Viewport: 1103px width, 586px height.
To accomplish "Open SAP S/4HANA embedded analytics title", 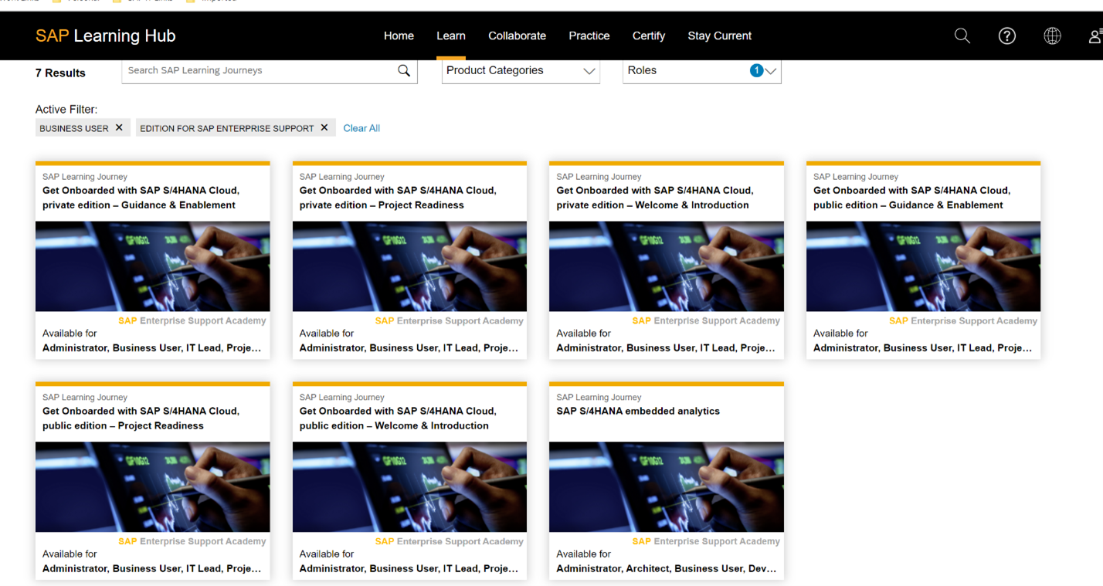I will click(x=638, y=412).
